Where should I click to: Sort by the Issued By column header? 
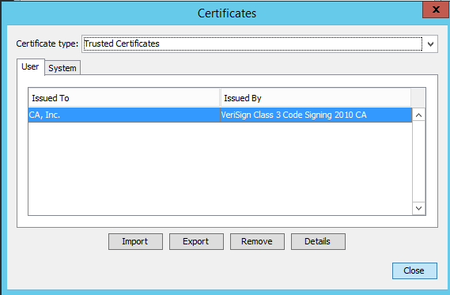(316, 98)
